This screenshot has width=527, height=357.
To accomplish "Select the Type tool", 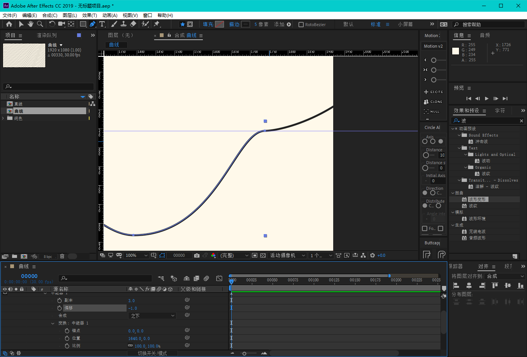I will point(102,24).
